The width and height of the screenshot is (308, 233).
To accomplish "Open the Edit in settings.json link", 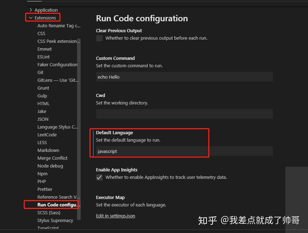I will [115, 215].
